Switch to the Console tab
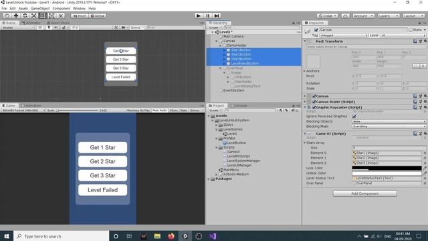 pyautogui.click(x=239, y=106)
